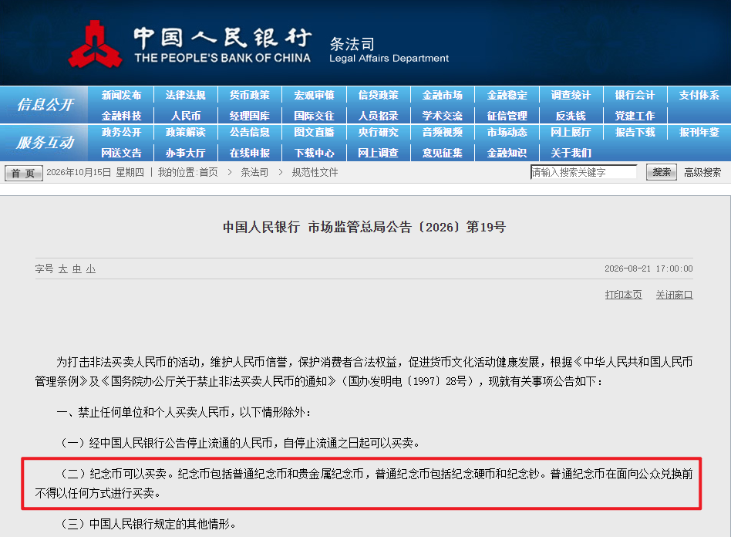The image size is (731, 537).
Task: Open 调查统计 from the navigation
Action: pyautogui.click(x=571, y=95)
